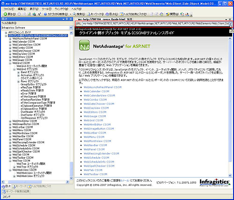Viewport: 234px width, 200px height.
Task: Click the Refresh page toolbar icon
Action: pos(29,14)
